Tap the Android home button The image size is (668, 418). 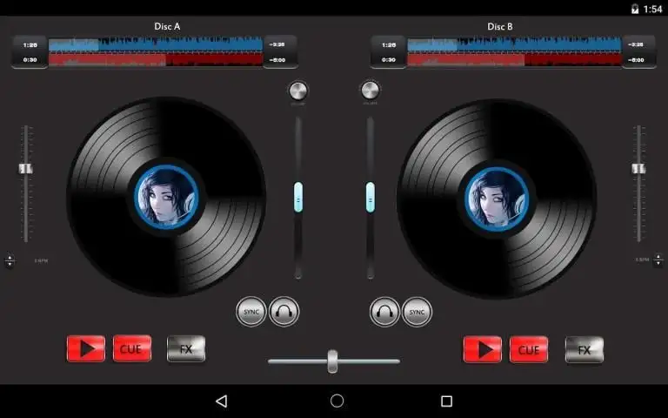337,401
